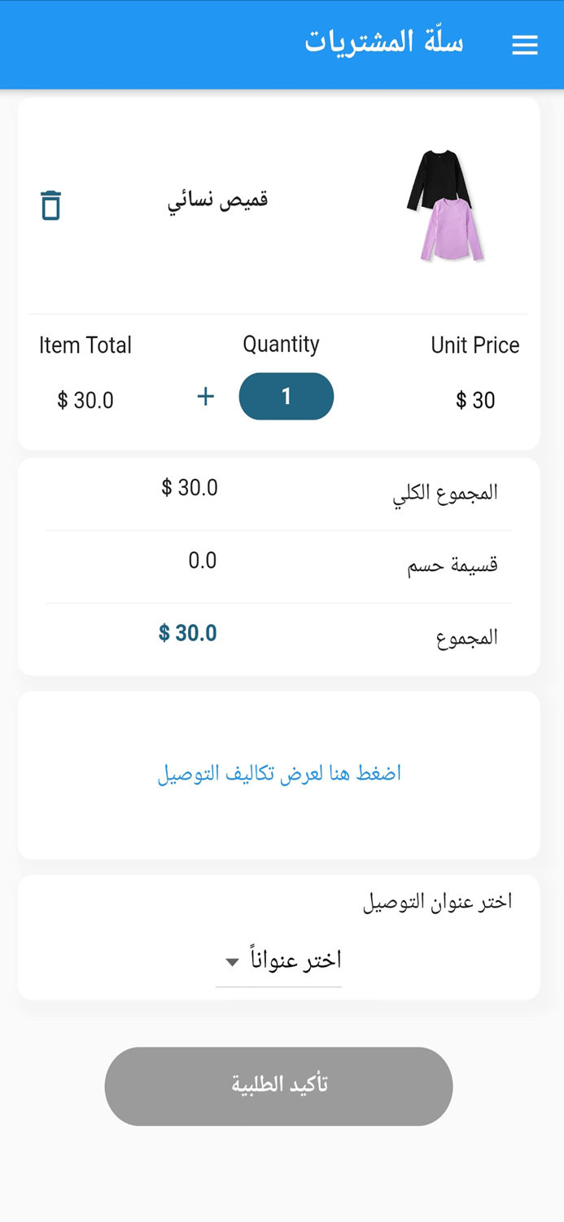
Task: Open the navigation hamburger menu
Action: pos(525,45)
